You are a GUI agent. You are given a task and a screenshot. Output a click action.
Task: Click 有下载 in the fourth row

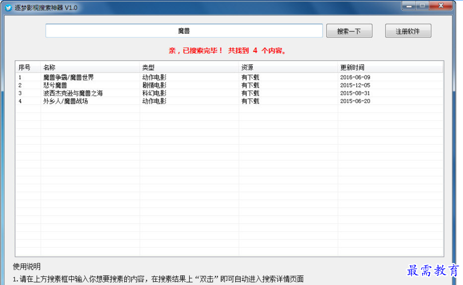[250, 101]
